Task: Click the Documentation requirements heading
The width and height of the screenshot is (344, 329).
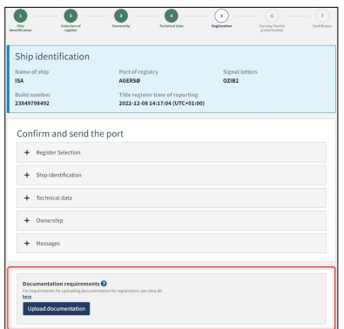Action: pyautogui.click(x=61, y=284)
